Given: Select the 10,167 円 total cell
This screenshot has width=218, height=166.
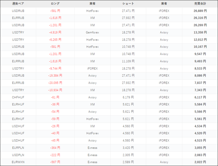Looking at the screenshot, I should pos(200,47).
